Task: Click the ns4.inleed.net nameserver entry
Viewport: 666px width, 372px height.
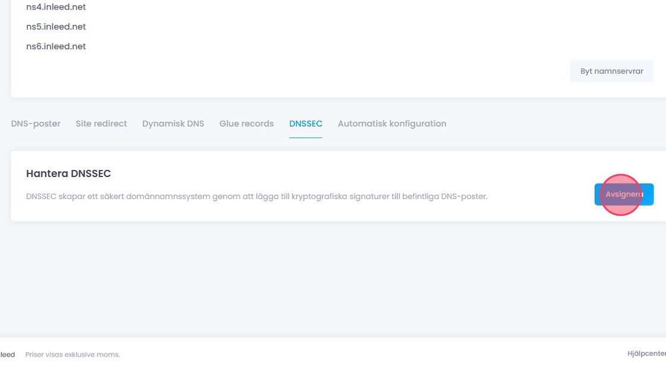Action: 56,7
